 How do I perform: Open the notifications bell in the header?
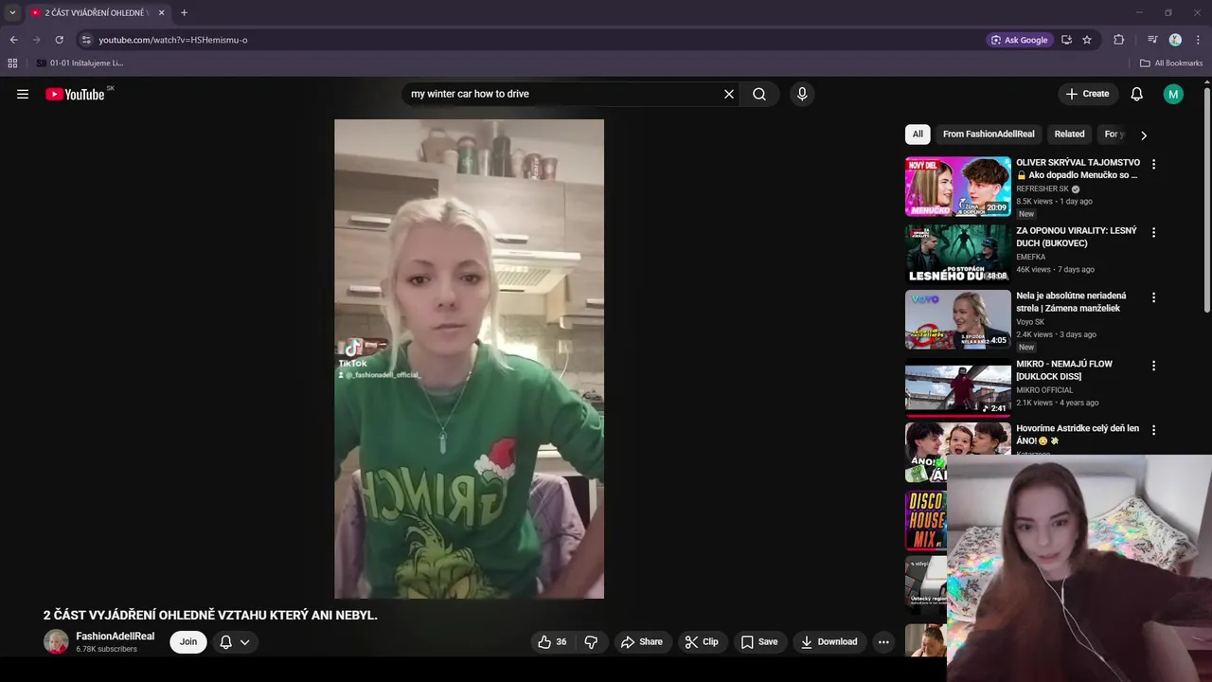(x=1137, y=94)
